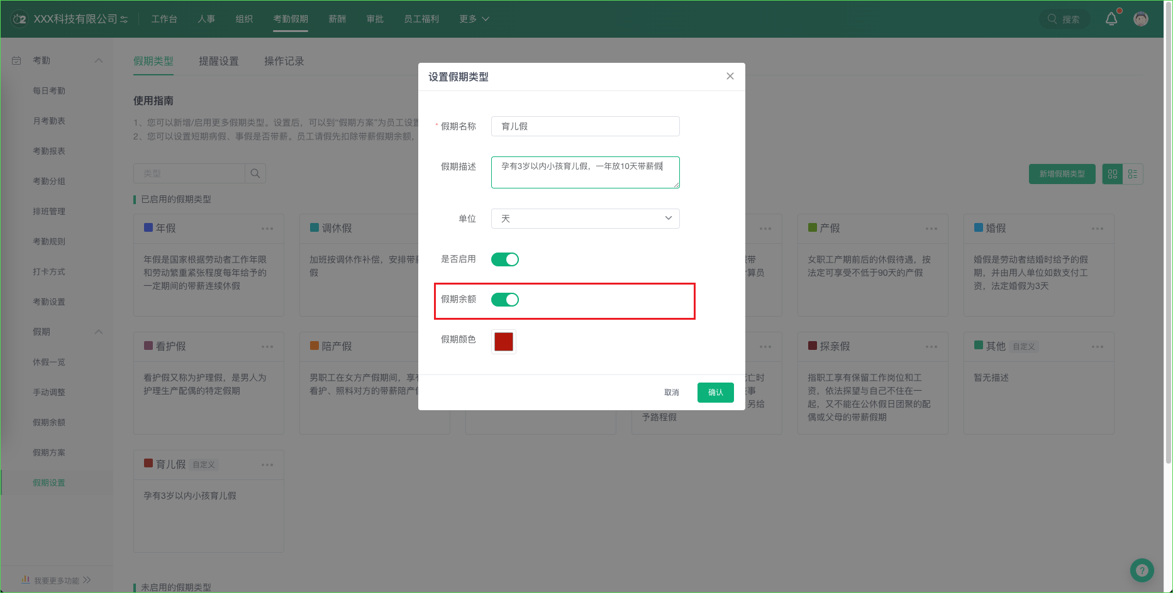
Task: Switch to list view
Action: [1133, 174]
